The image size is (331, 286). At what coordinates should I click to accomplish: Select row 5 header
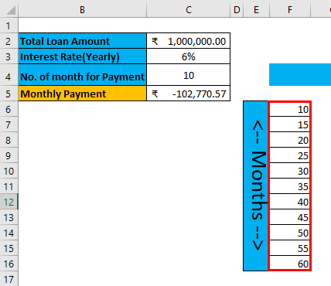point(9,94)
